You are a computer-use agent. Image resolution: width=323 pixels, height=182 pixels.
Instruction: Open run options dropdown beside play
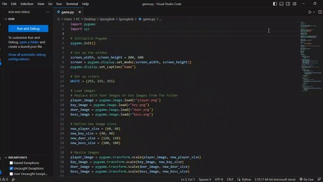point(314,12)
